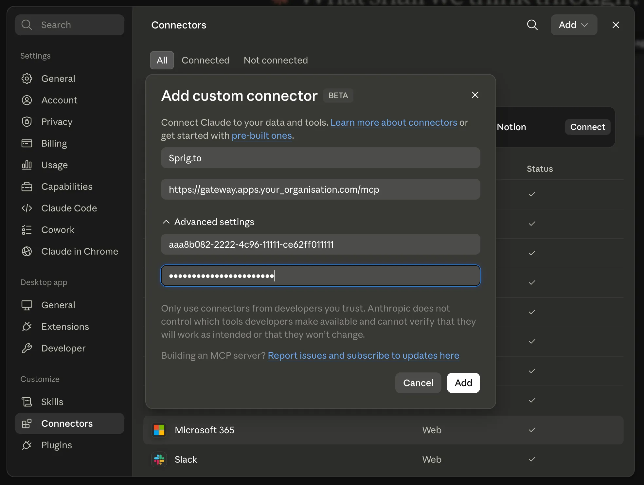
Task: Click the Microsoft 365 status checkmark
Action: pos(532,430)
